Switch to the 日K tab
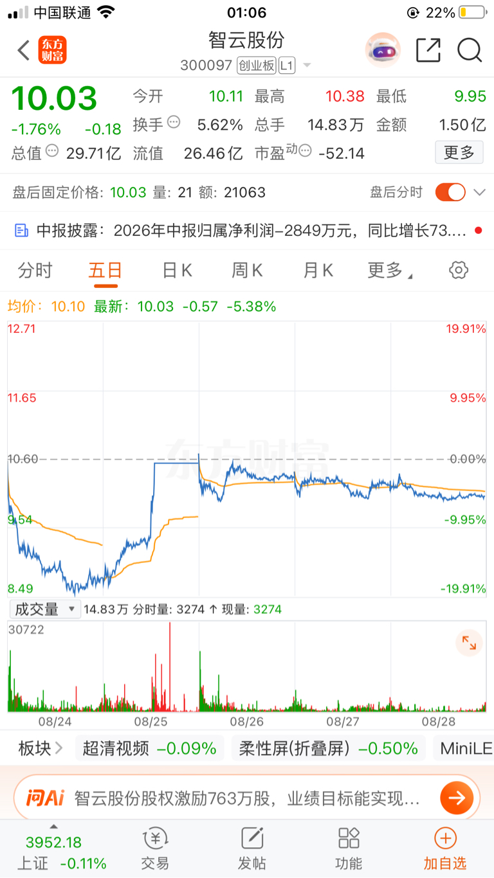 click(177, 271)
